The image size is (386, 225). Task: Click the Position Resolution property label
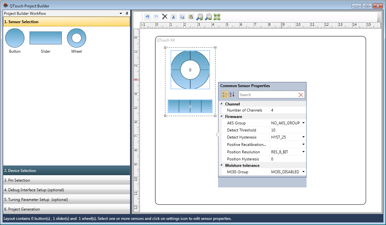point(243,152)
